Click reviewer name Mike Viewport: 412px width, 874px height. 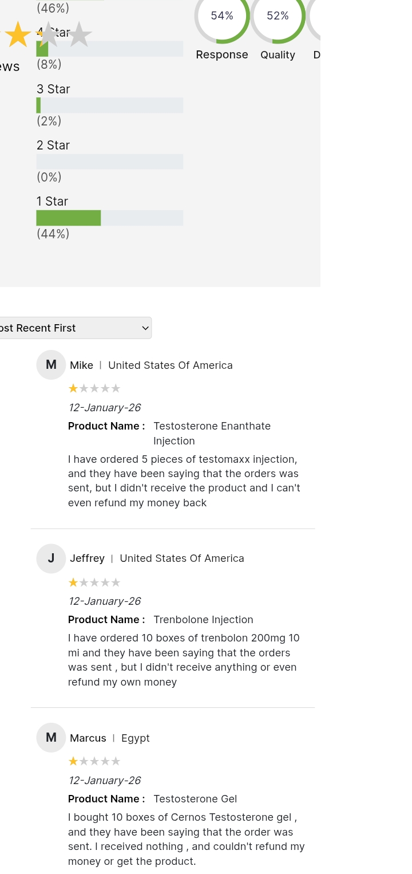[x=81, y=365]
